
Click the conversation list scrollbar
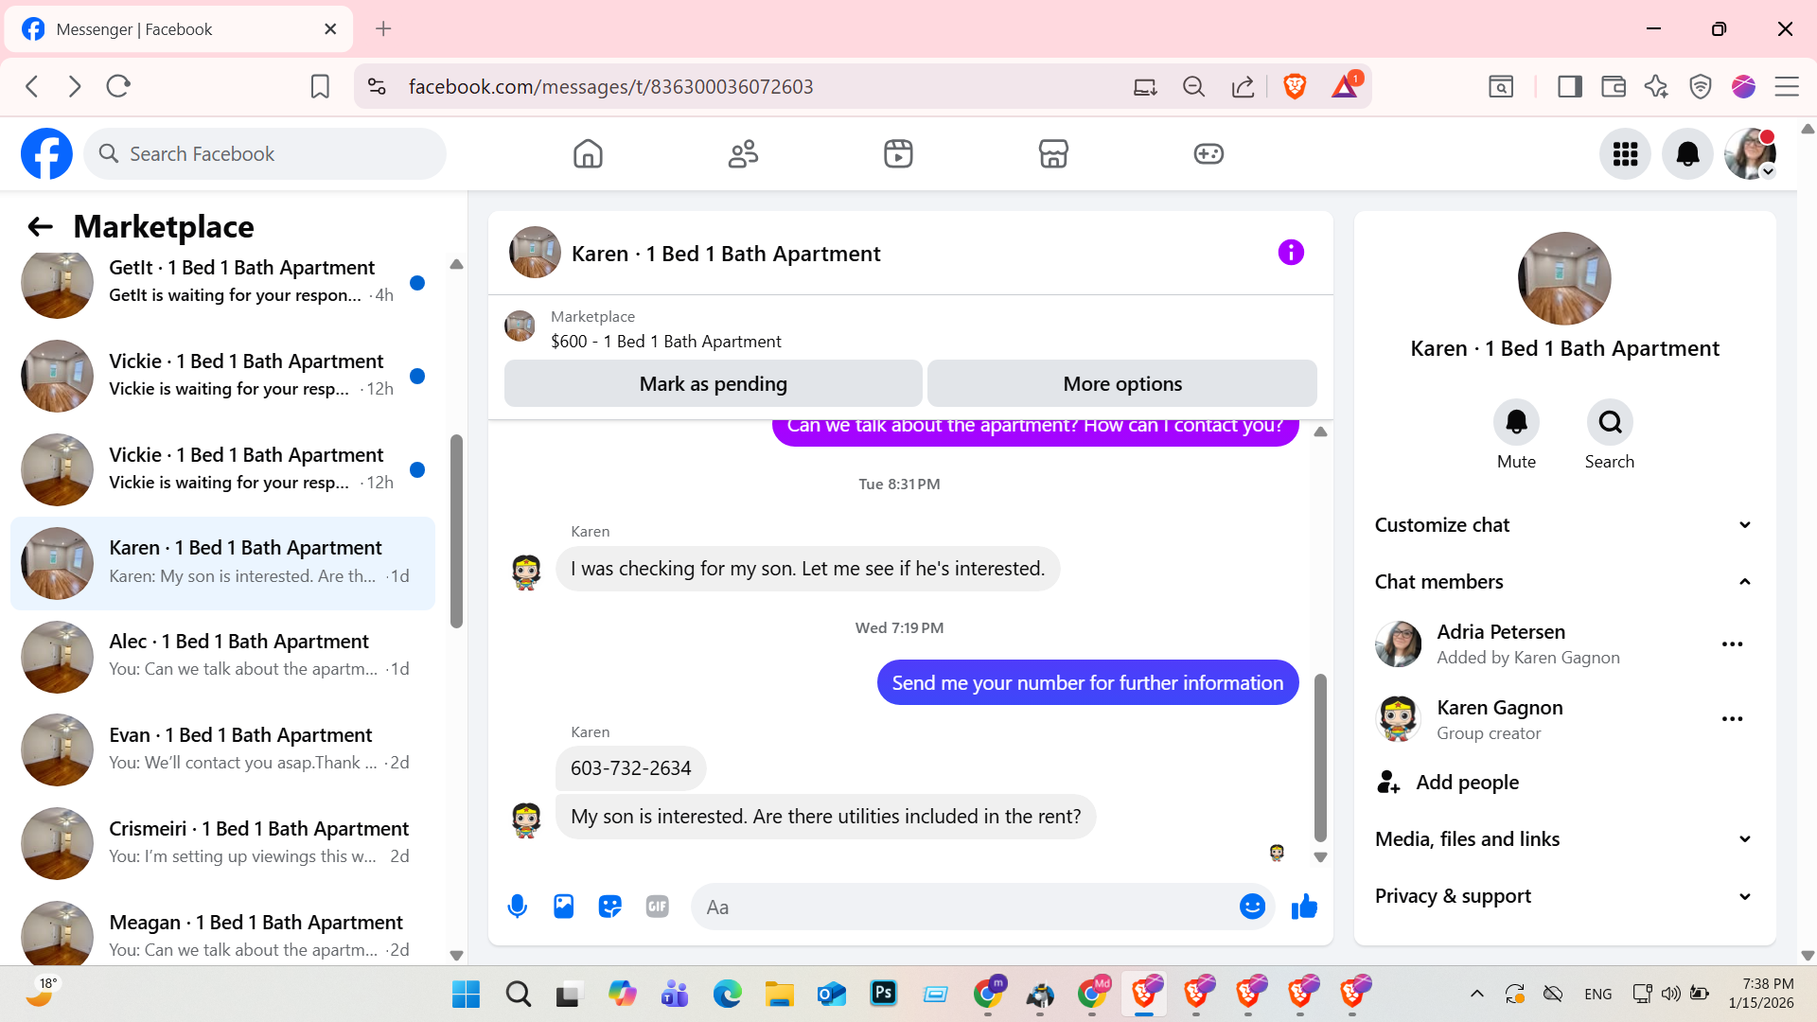[x=456, y=530]
